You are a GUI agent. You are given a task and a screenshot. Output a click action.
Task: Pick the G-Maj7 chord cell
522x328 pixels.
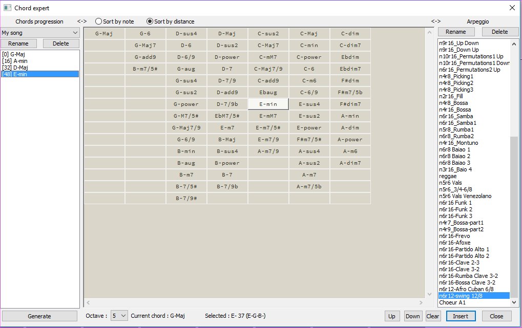click(x=145, y=46)
